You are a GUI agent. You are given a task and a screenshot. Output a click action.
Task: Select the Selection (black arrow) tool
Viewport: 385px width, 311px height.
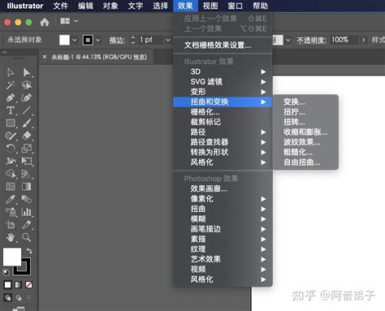click(x=11, y=72)
